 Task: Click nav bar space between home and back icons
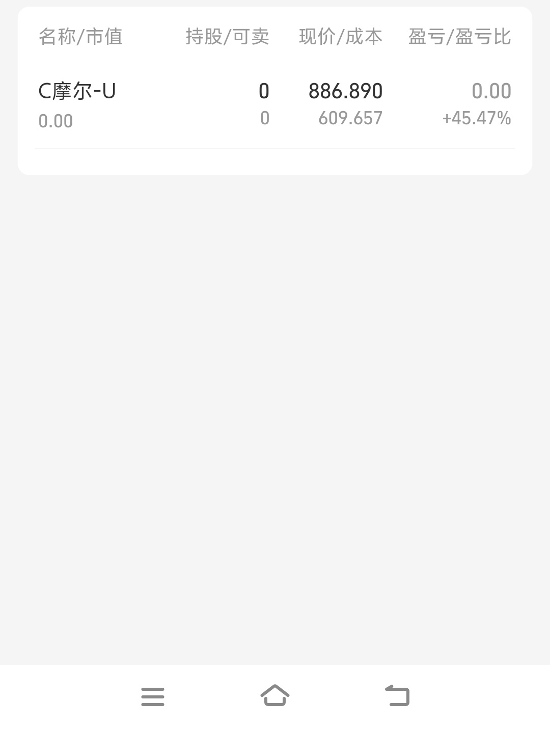click(336, 696)
